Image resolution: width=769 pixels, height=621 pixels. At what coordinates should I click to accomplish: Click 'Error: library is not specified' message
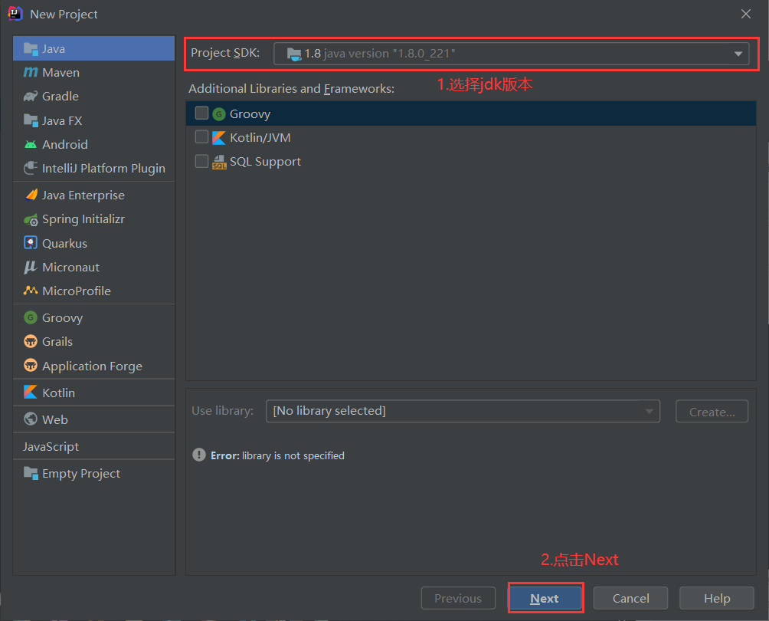click(x=277, y=455)
